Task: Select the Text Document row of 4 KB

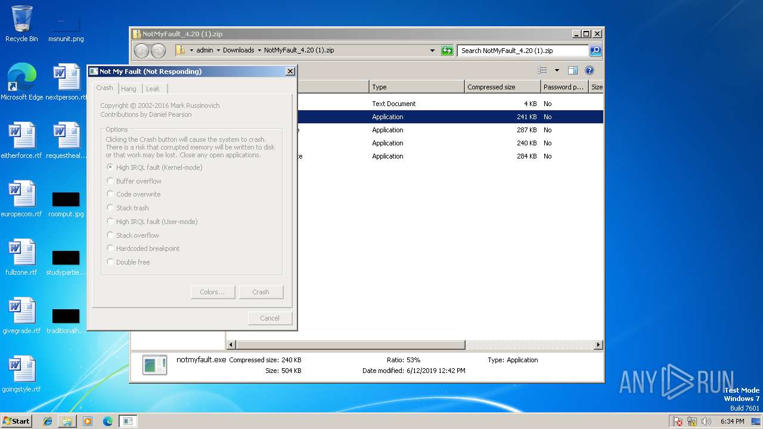Action: [x=415, y=104]
